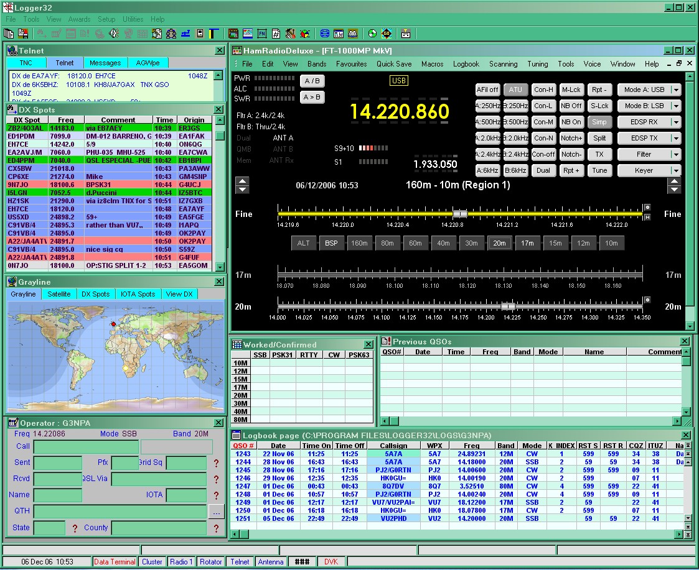Click the floppy disk icon in Logger32 toolbar
The height and width of the screenshot is (570, 699).
(23, 34)
